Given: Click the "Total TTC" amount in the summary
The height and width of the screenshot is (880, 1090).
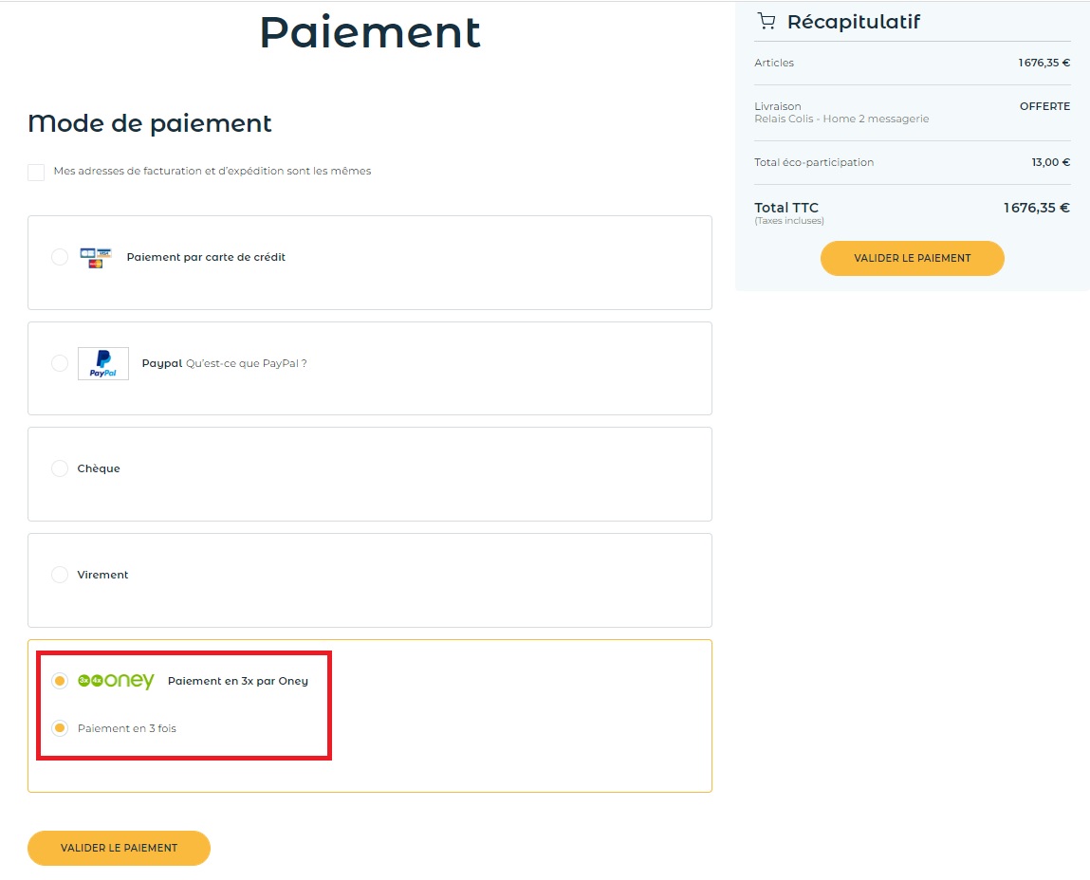Looking at the screenshot, I should [x=1036, y=209].
